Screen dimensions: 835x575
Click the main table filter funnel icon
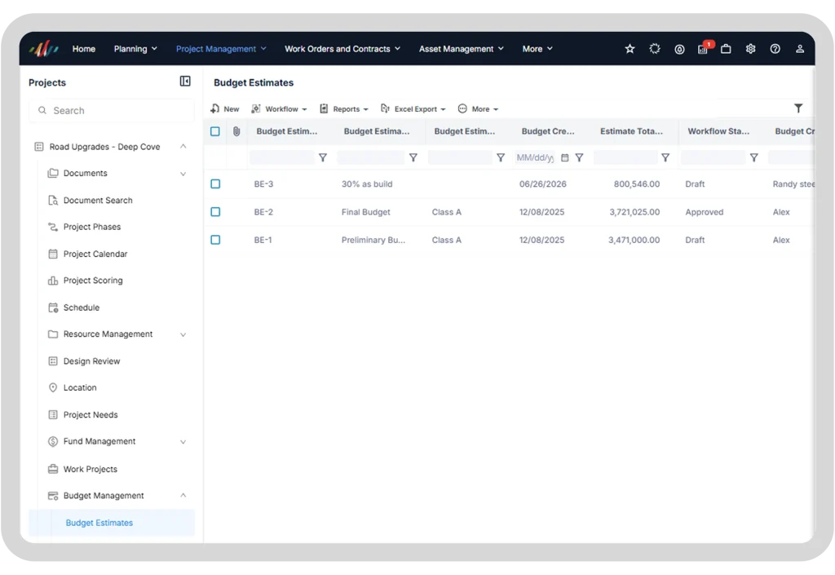click(798, 108)
